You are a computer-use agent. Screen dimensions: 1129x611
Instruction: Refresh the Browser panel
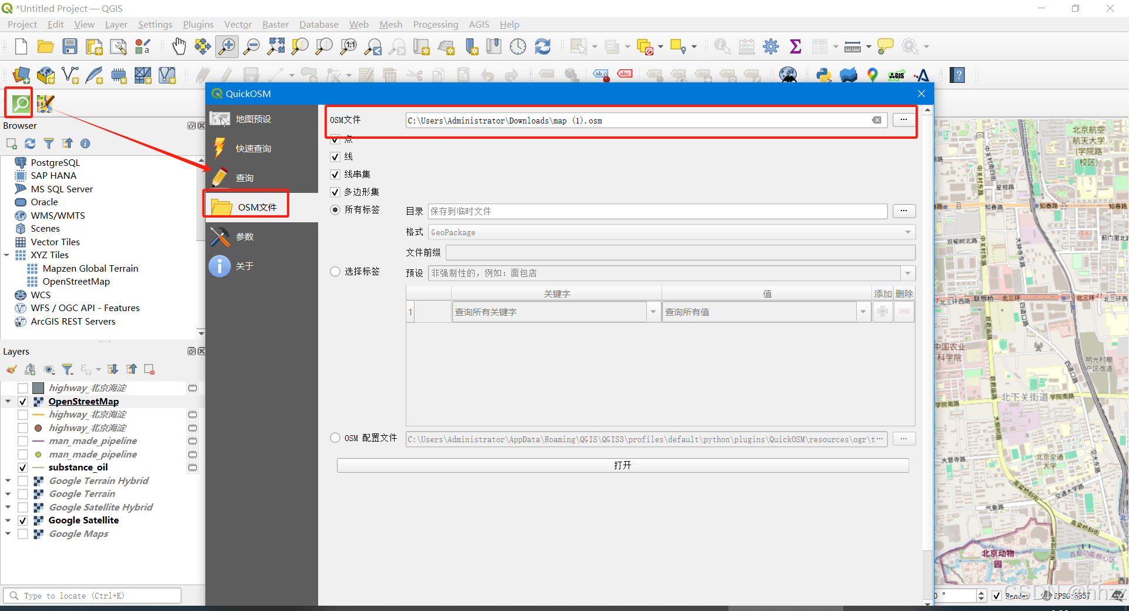coord(30,143)
